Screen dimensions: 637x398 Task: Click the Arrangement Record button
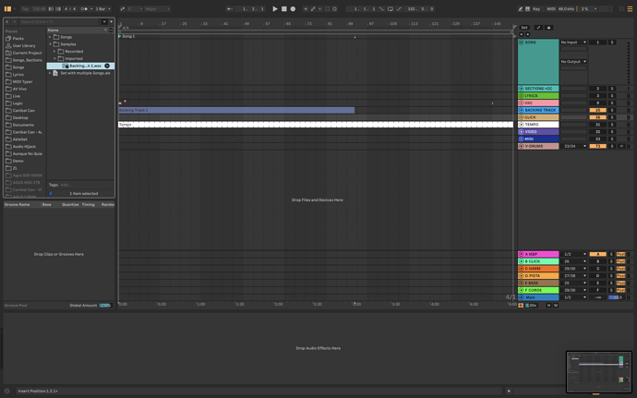(293, 9)
